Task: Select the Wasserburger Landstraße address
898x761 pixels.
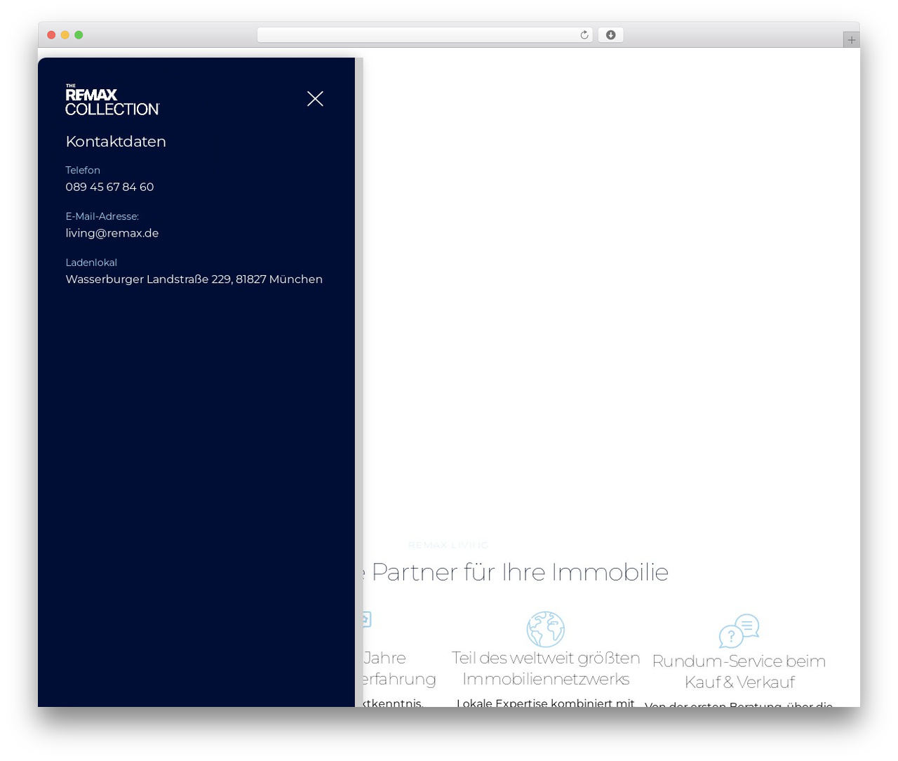Action: click(194, 279)
